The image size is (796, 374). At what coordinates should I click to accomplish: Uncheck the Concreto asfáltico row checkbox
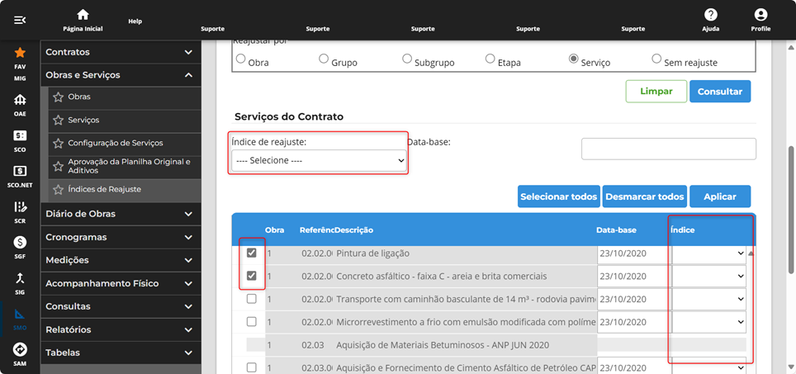pos(251,276)
